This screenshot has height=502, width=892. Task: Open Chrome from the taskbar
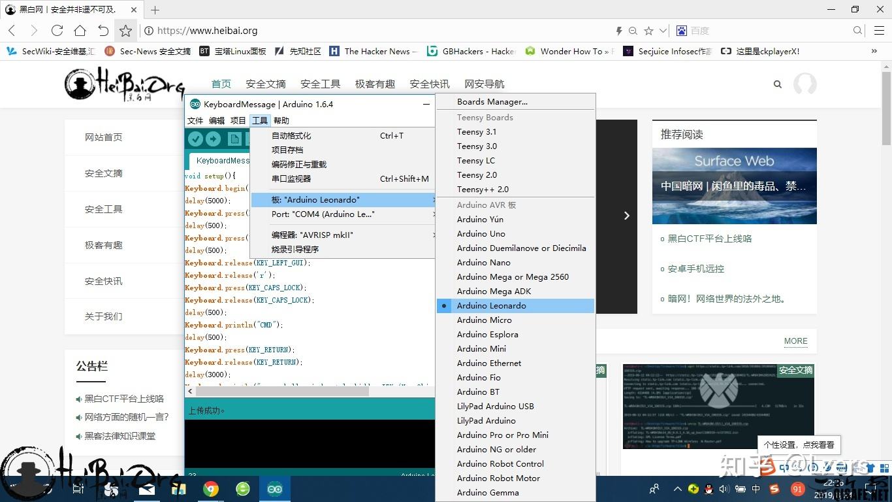(x=210, y=489)
